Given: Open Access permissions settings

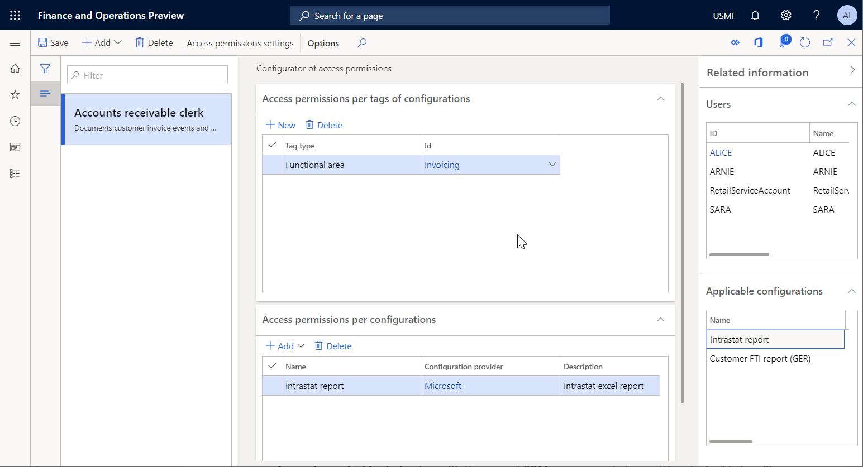Looking at the screenshot, I should pyautogui.click(x=240, y=43).
